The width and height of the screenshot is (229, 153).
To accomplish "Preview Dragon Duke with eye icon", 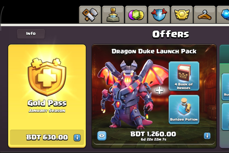I will pyautogui.click(x=102, y=136).
